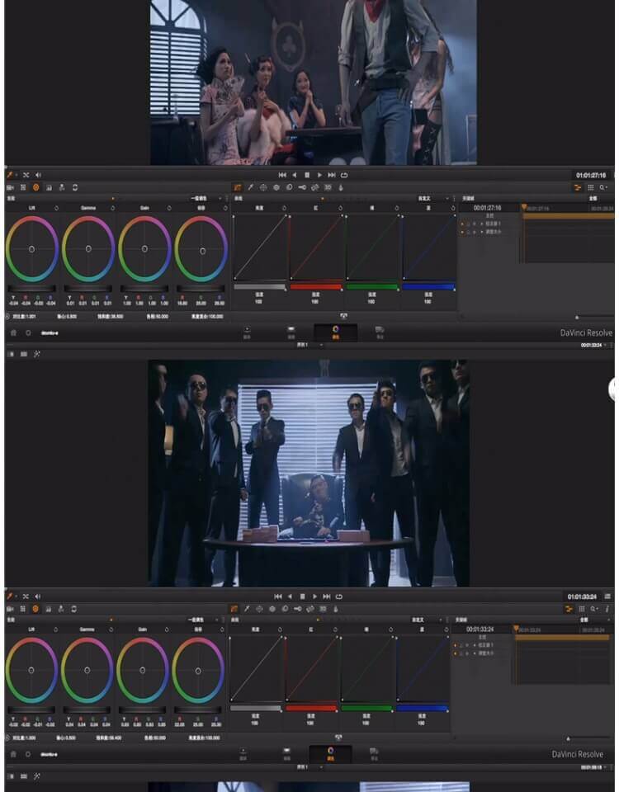Open the search options dropdown in the upper toolbar
Viewport: 619px width, 792px height.
[x=603, y=187]
